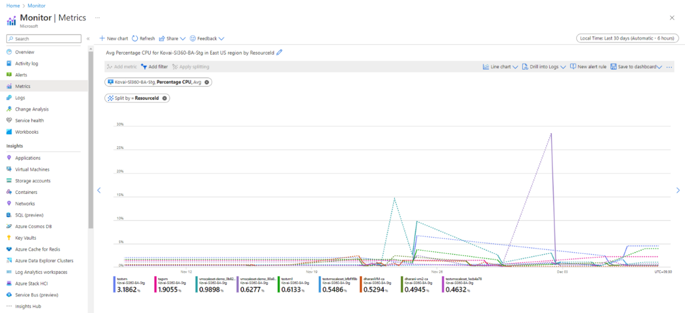Screen dimensions: 685x313
Task: Select Virtual Machines in the sidebar
Action: click(x=32, y=169)
